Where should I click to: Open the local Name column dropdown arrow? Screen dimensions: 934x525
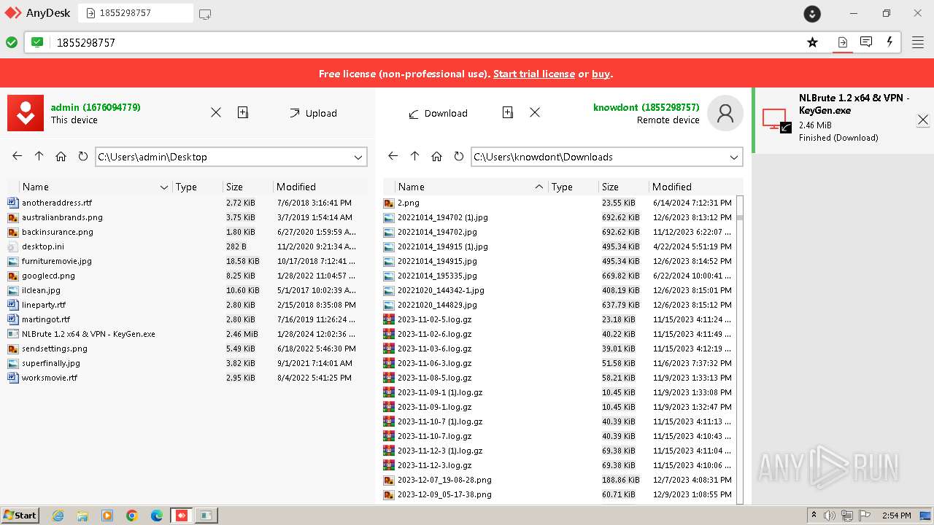pyautogui.click(x=164, y=187)
